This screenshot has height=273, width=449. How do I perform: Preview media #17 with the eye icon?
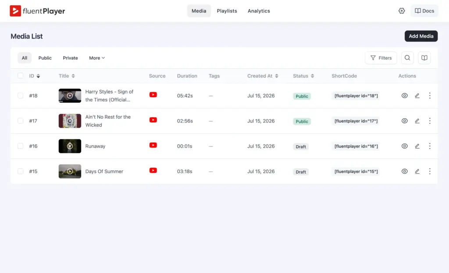tap(404, 121)
